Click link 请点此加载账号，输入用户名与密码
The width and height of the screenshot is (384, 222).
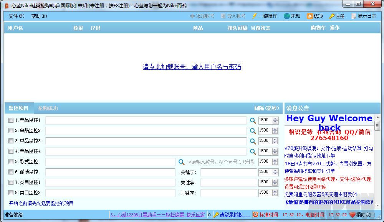[192, 67]
